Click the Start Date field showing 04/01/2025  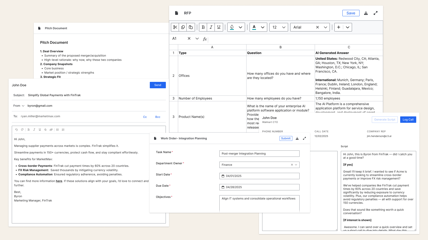point(259,176)
